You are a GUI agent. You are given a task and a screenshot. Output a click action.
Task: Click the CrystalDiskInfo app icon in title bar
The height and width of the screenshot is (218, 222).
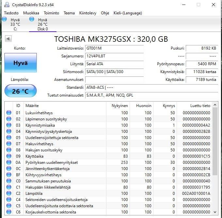[7, 5]
